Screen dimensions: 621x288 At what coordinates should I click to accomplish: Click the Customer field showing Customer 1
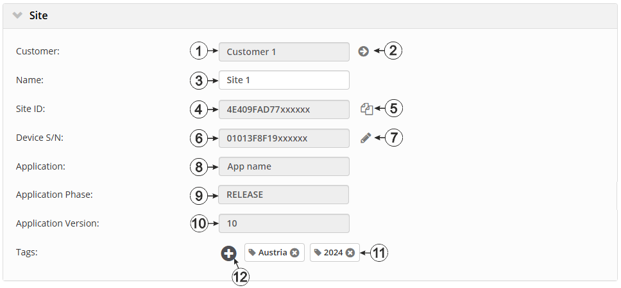pyautogui.click(x=284, y=52)
